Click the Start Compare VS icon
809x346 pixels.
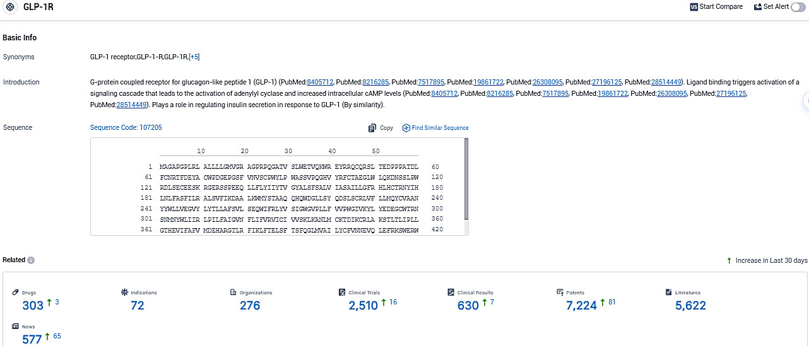694,7
